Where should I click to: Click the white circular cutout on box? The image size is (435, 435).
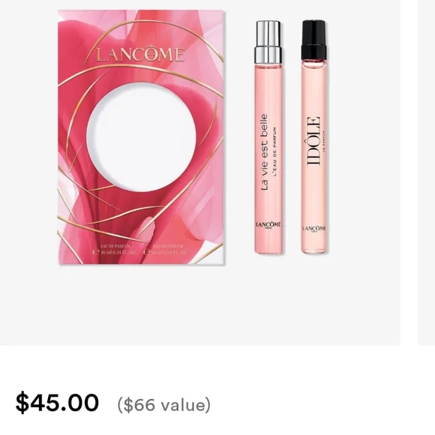[141, 137]
